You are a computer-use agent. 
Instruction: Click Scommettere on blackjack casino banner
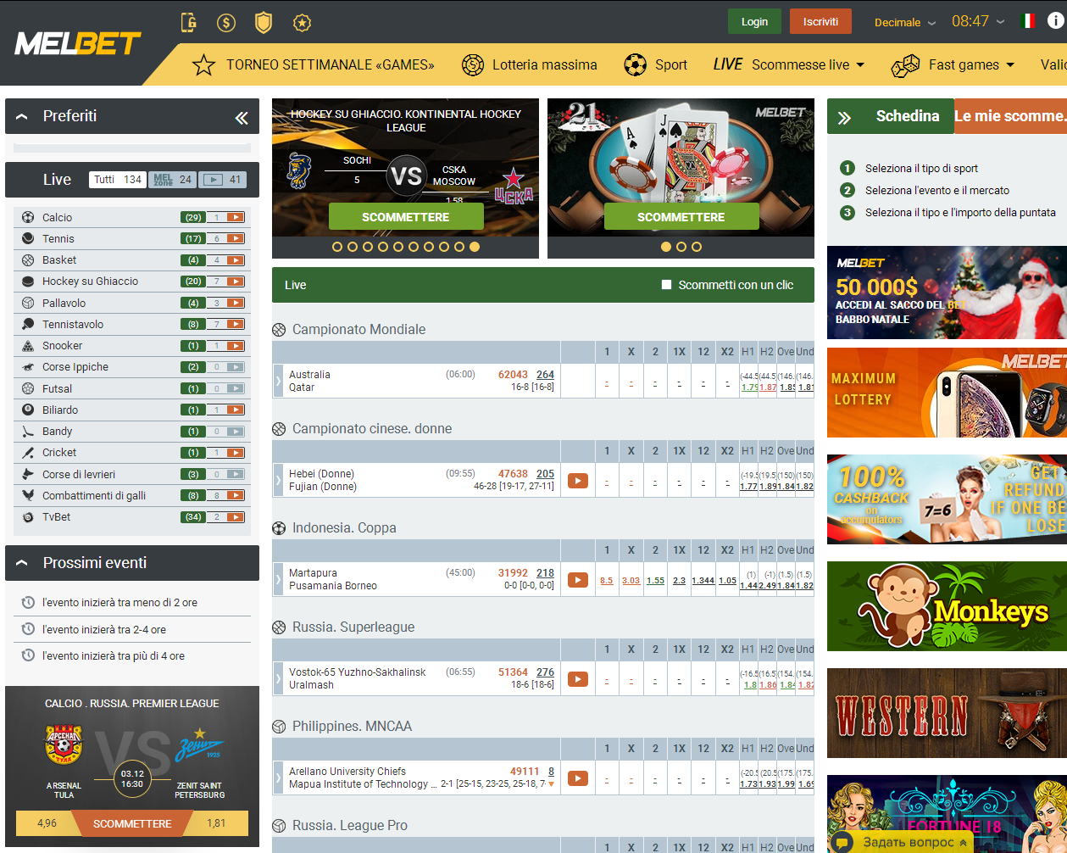pos(681,217)
